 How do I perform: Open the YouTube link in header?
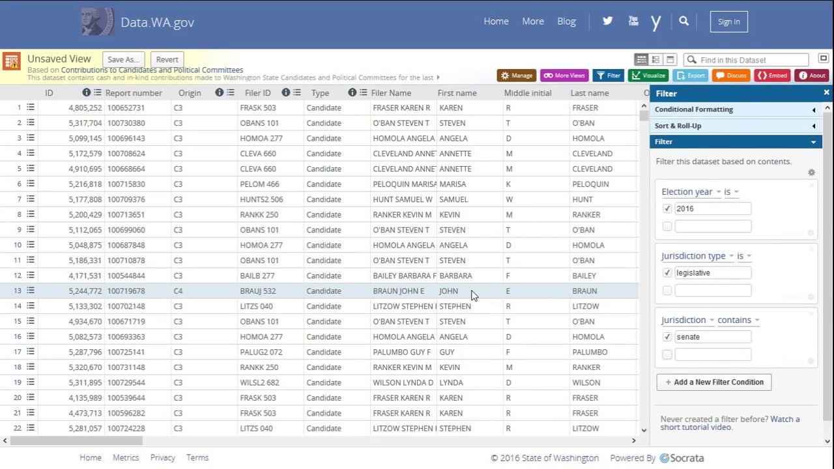(x=633, y=21)
